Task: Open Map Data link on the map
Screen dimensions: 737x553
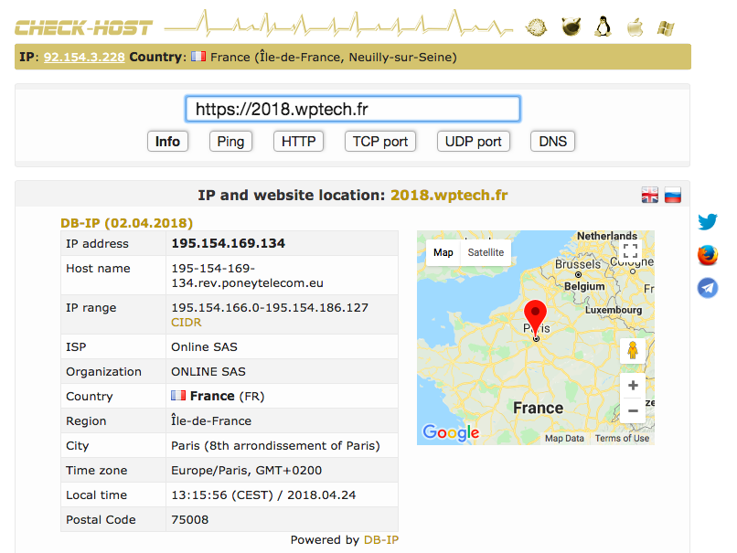Action: coord(564,438)
